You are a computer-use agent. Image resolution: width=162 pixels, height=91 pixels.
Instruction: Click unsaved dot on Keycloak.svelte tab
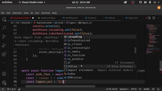tap(33, 18)
